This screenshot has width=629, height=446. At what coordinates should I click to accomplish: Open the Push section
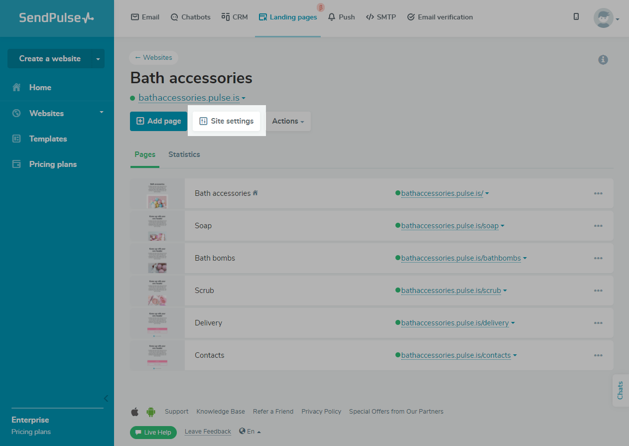341,17
